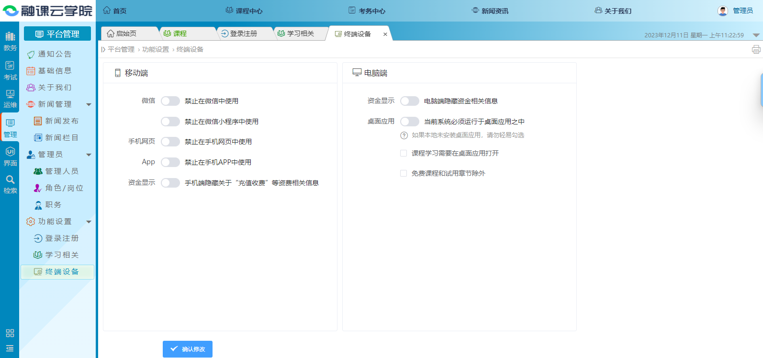
Task: Collapse the 功能设置 menu group
Action: [x=89, y=222]
